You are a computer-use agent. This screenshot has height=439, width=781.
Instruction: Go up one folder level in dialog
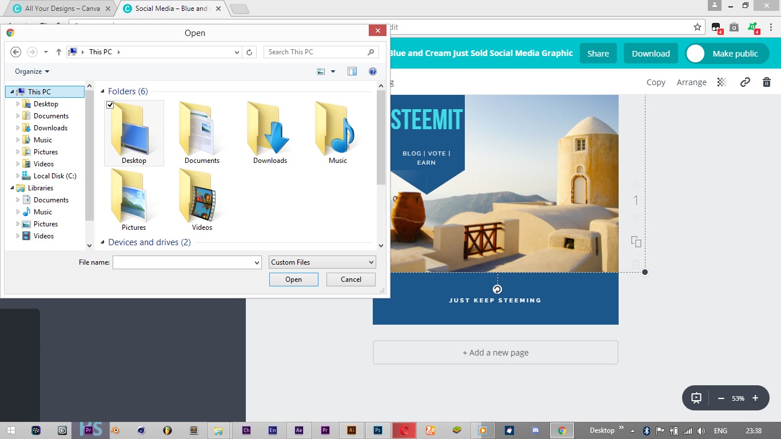click(x=58, y=52)
